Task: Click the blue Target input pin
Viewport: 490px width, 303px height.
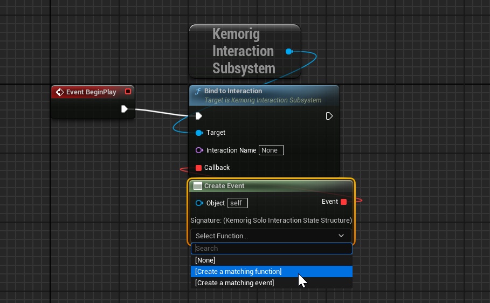Action: click(x=199, y=133)
